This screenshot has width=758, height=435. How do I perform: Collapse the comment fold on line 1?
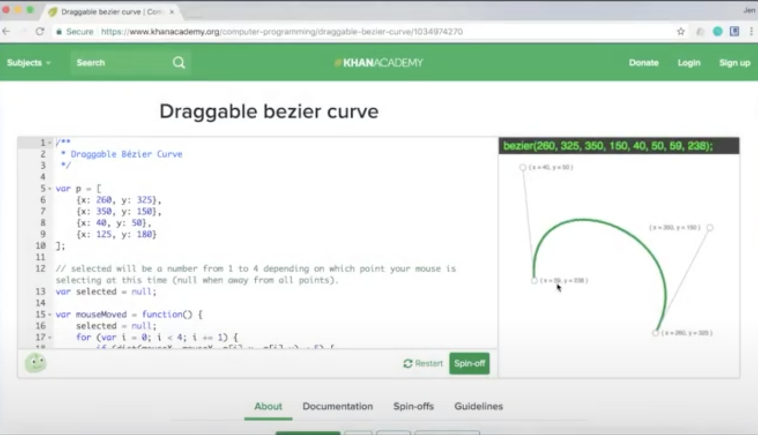point(50,143)
